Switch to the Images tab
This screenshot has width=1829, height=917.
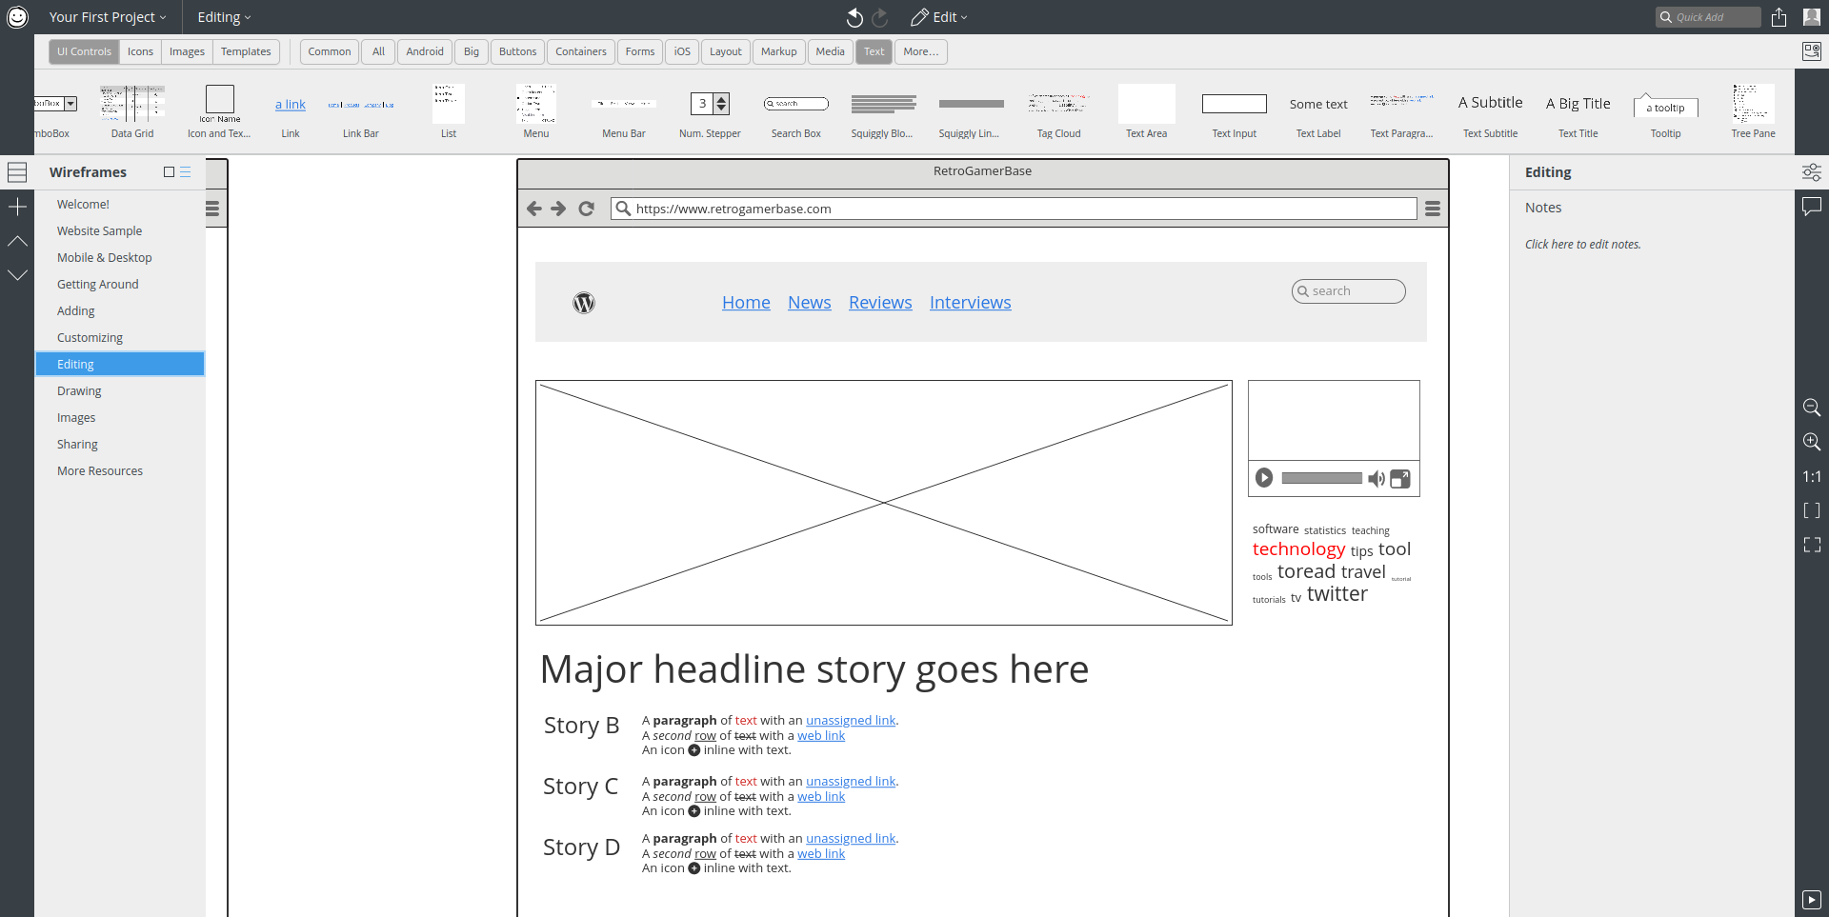pos(187,51)
